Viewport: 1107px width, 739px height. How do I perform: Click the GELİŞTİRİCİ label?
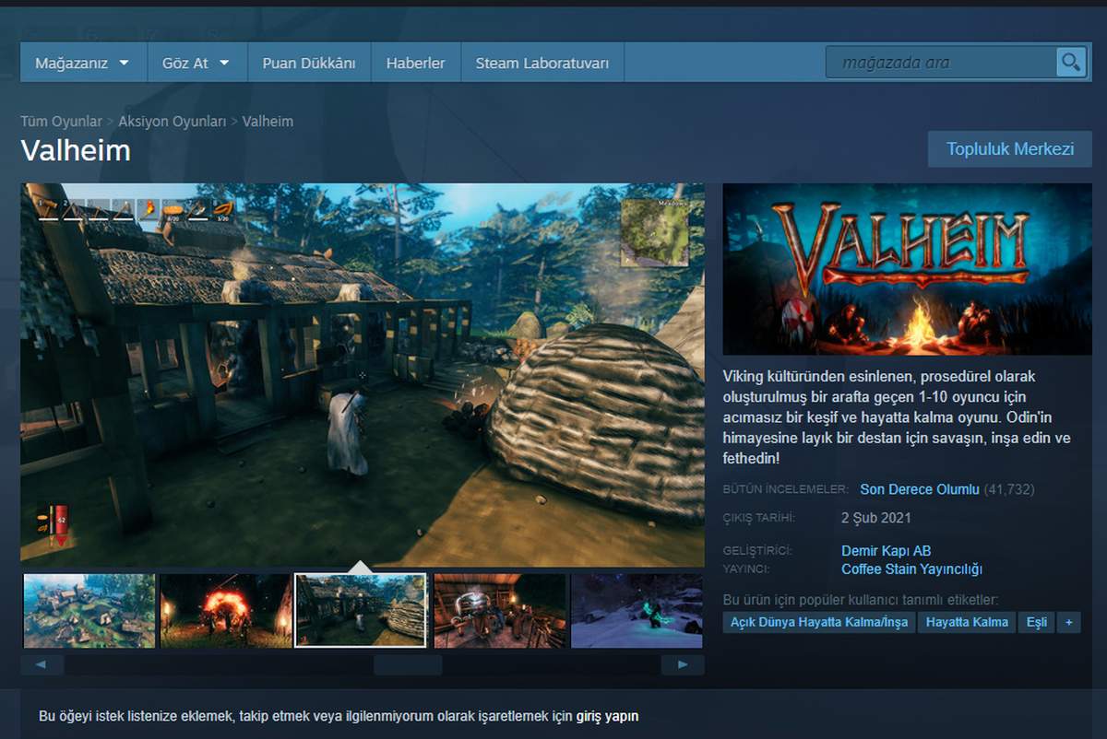[x=758, y=551]
